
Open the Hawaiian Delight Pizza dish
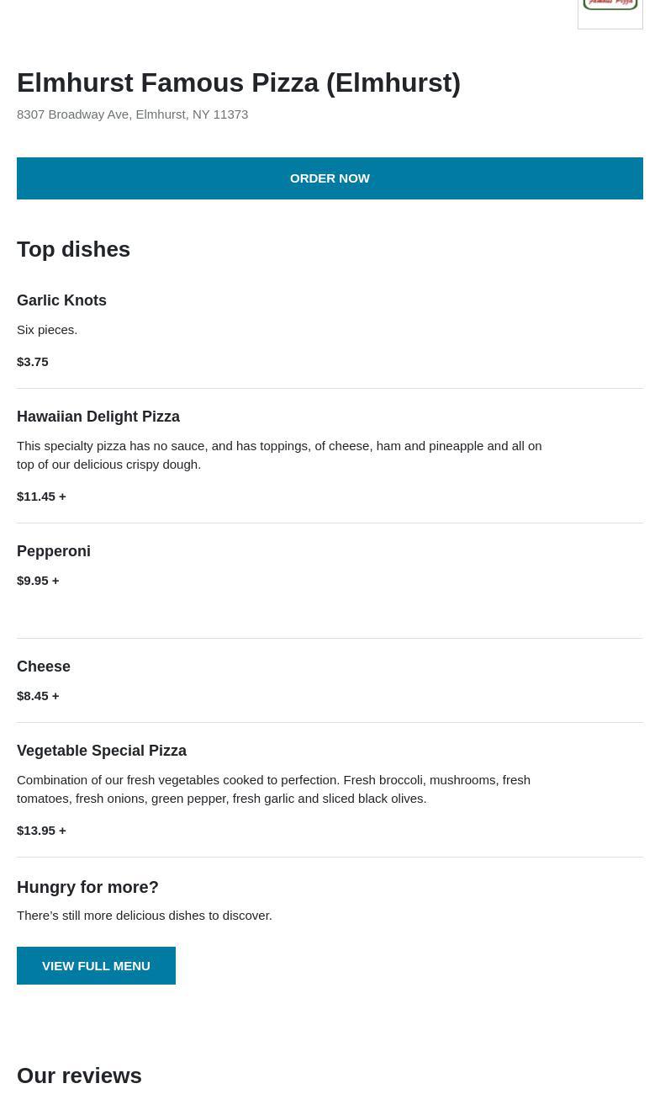coord(98,417)
